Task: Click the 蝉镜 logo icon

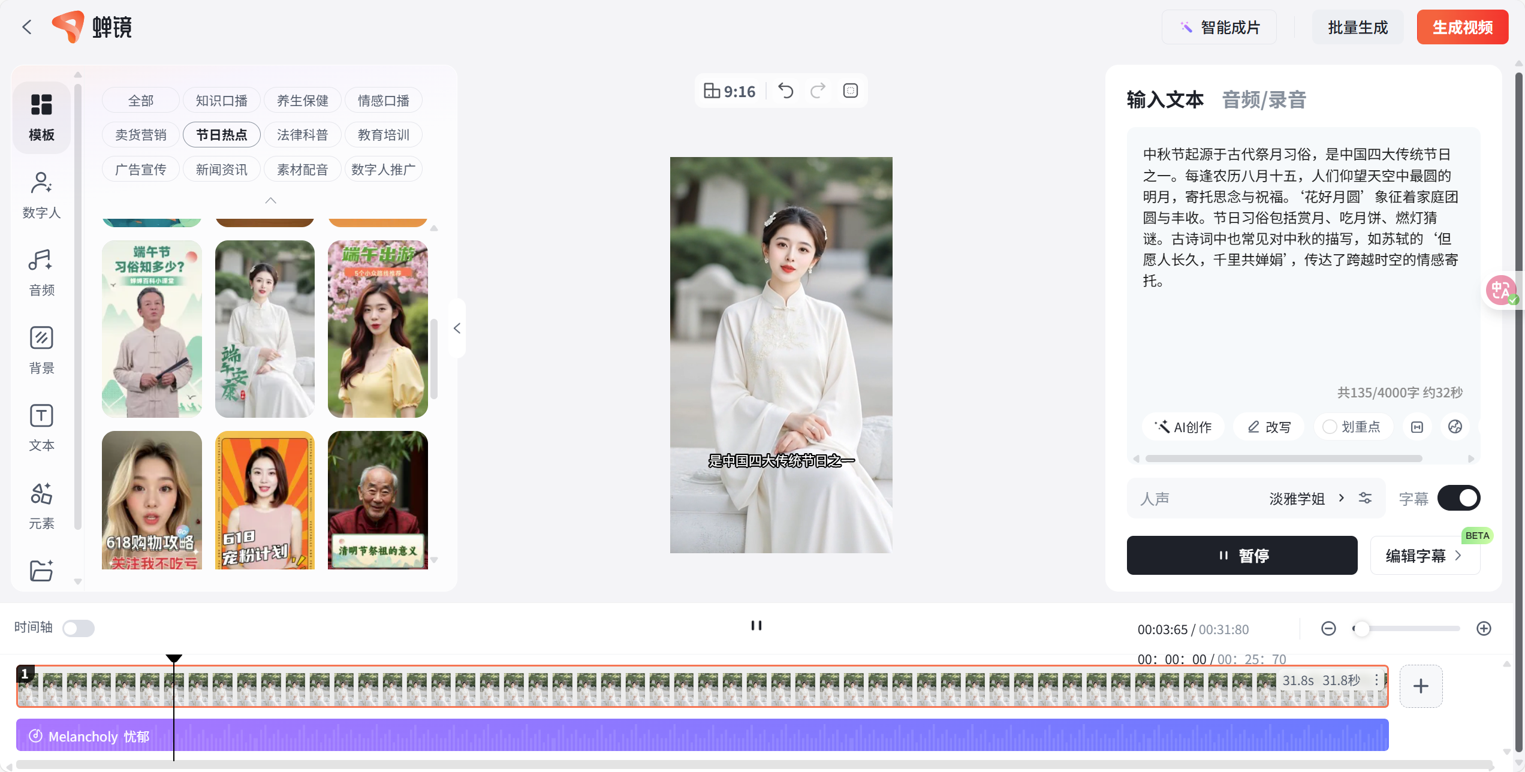Action: tap(68, 27)
